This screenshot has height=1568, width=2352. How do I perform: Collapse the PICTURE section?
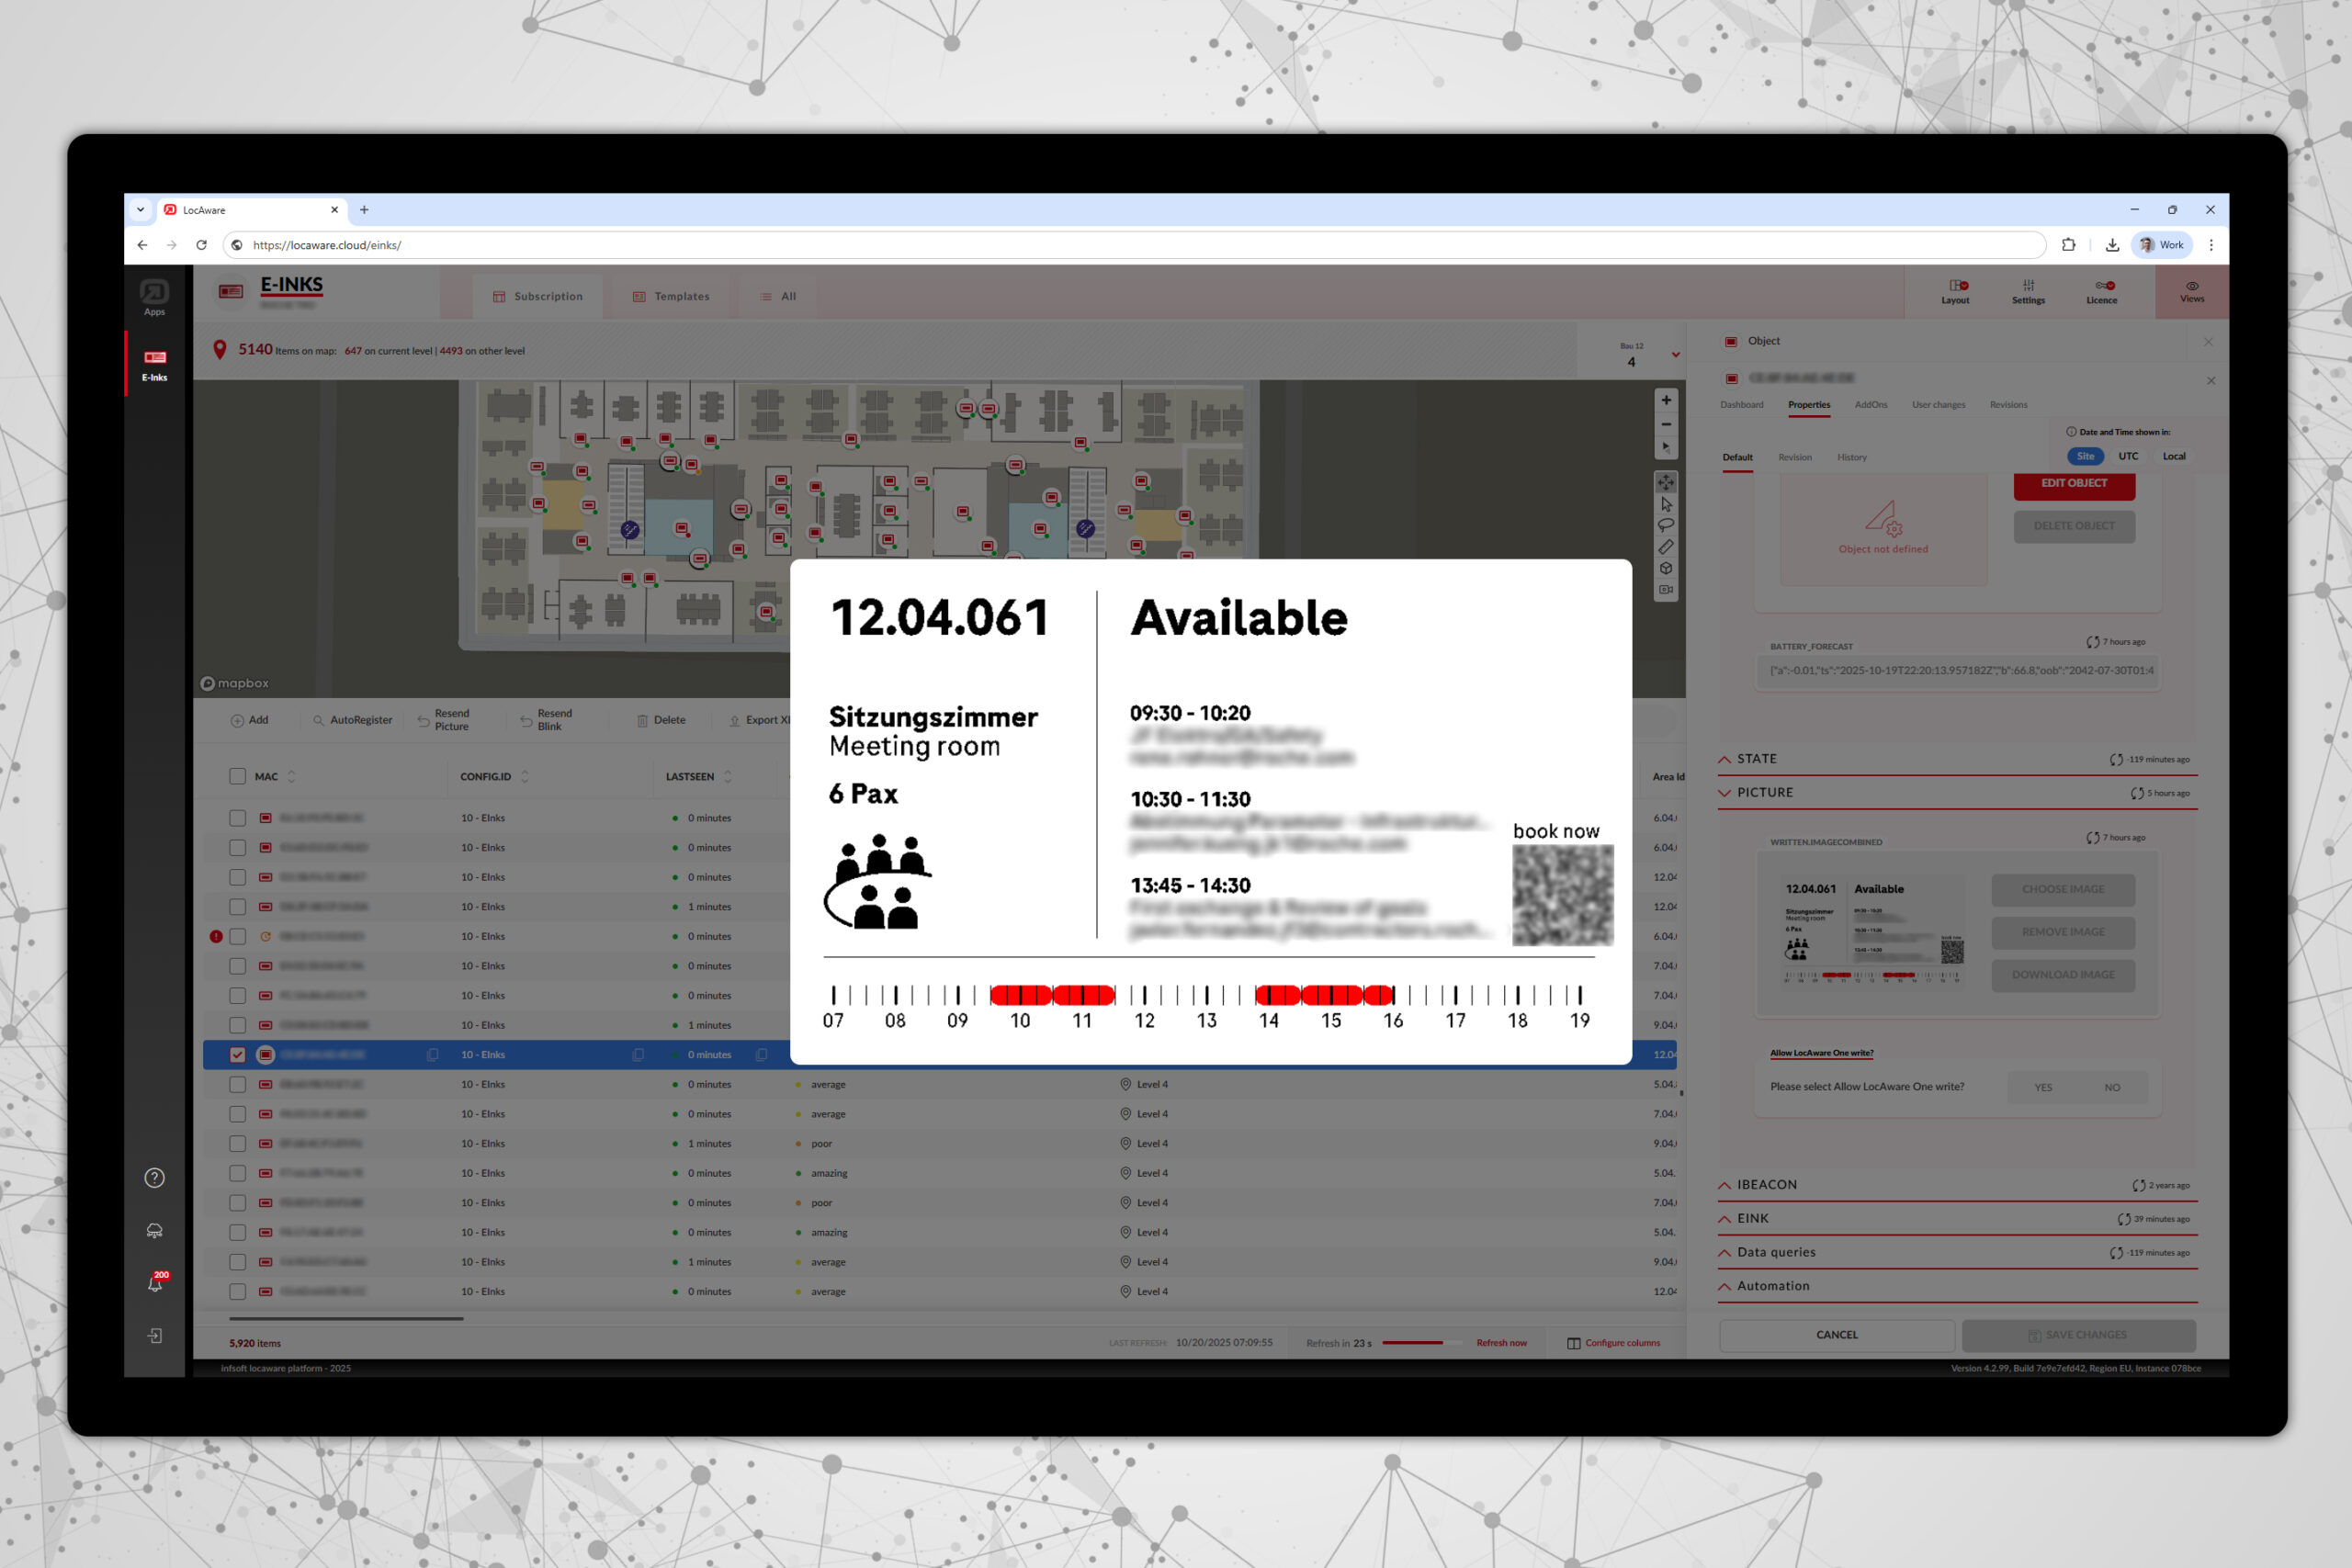(x=1764, y=792)
